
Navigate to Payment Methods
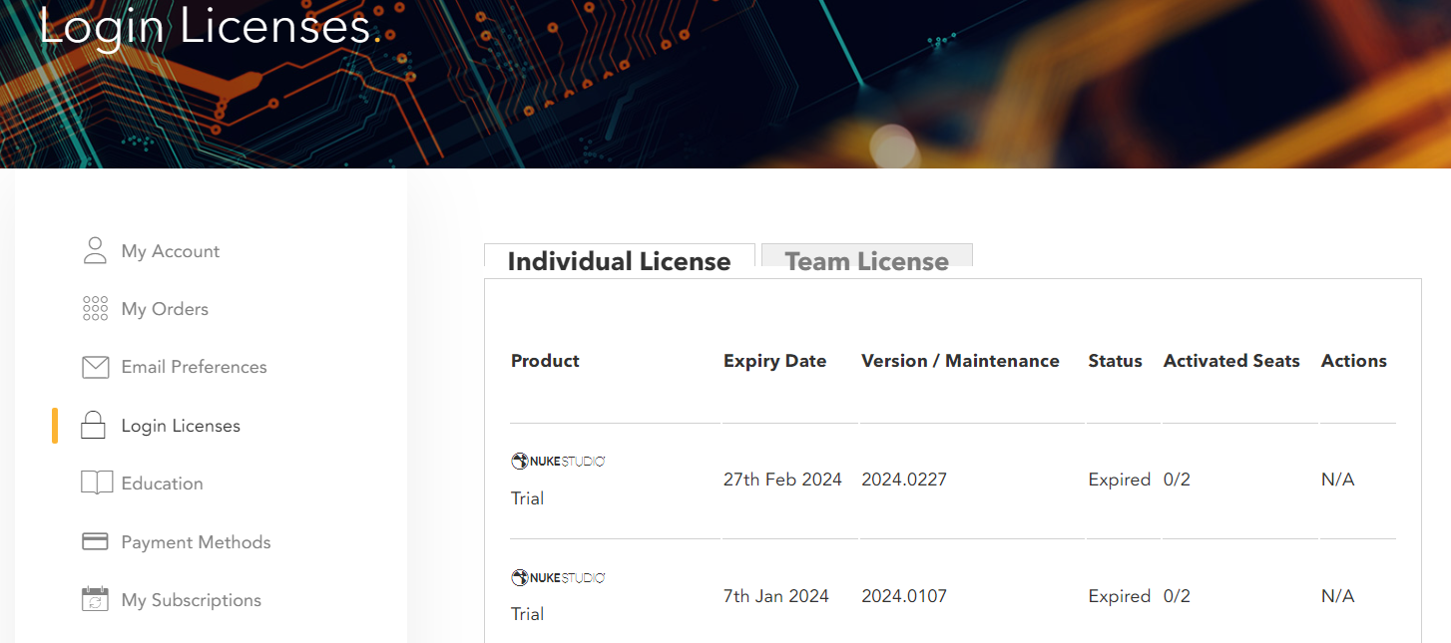[196, 541]
